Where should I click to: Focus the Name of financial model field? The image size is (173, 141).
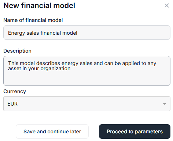point(87,33)
